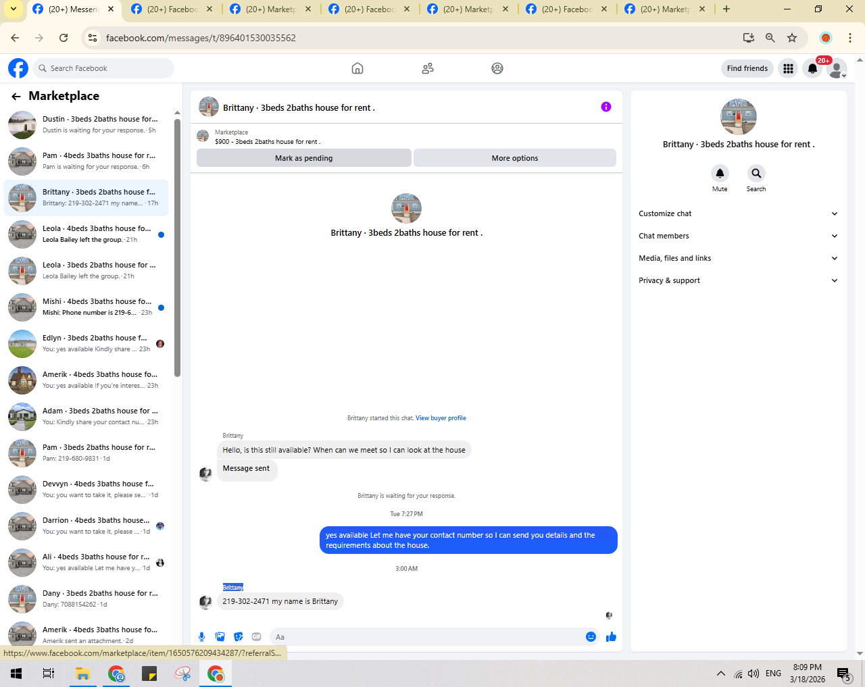This screenshot has width=865, height=687.
Task: Open the Windows notification center
Action: [844, 673]
